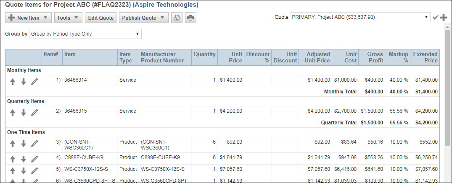The height and width of the screenshot is (183, 452).
Task: Open the New Item dropdown
Action: 28,18
